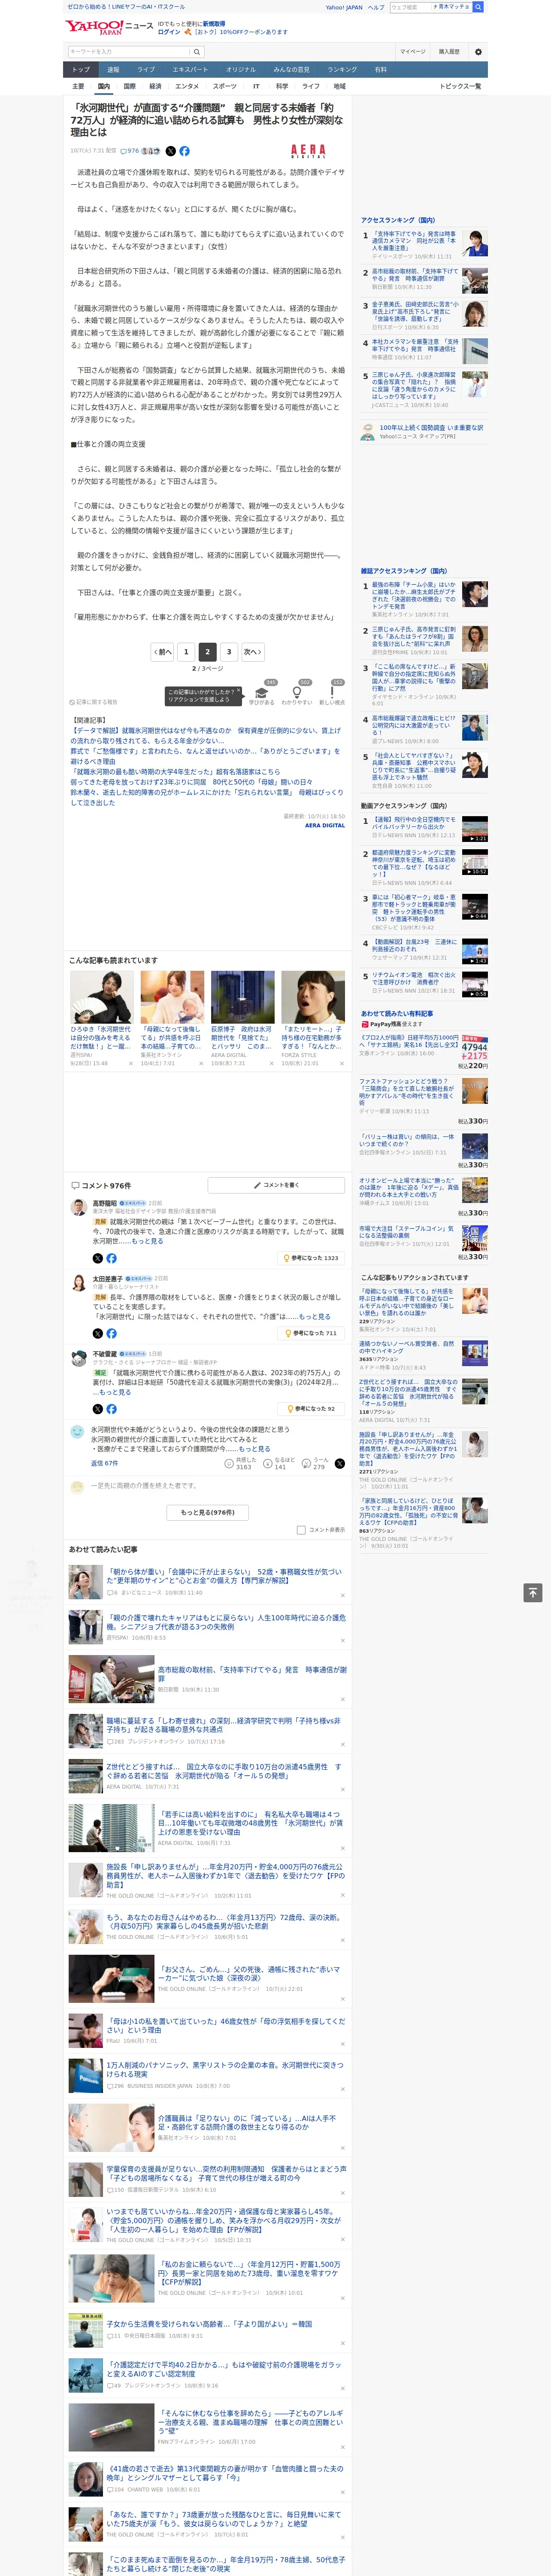The image size is (551, 2576).
Task: Open マイページ link
Action: click(412, 52)
